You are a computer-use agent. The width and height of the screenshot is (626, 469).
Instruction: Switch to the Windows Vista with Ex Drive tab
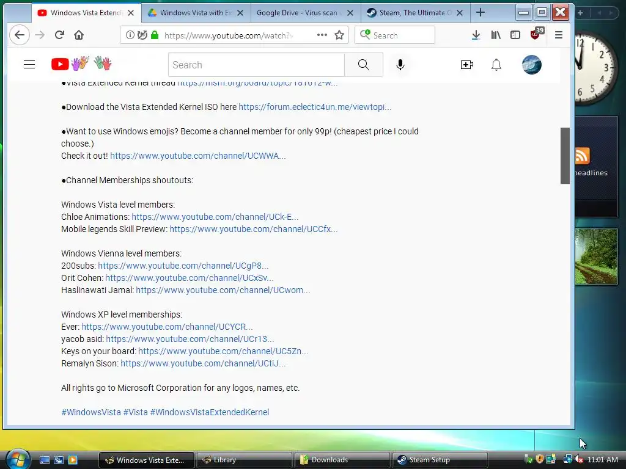coord(195,13)
